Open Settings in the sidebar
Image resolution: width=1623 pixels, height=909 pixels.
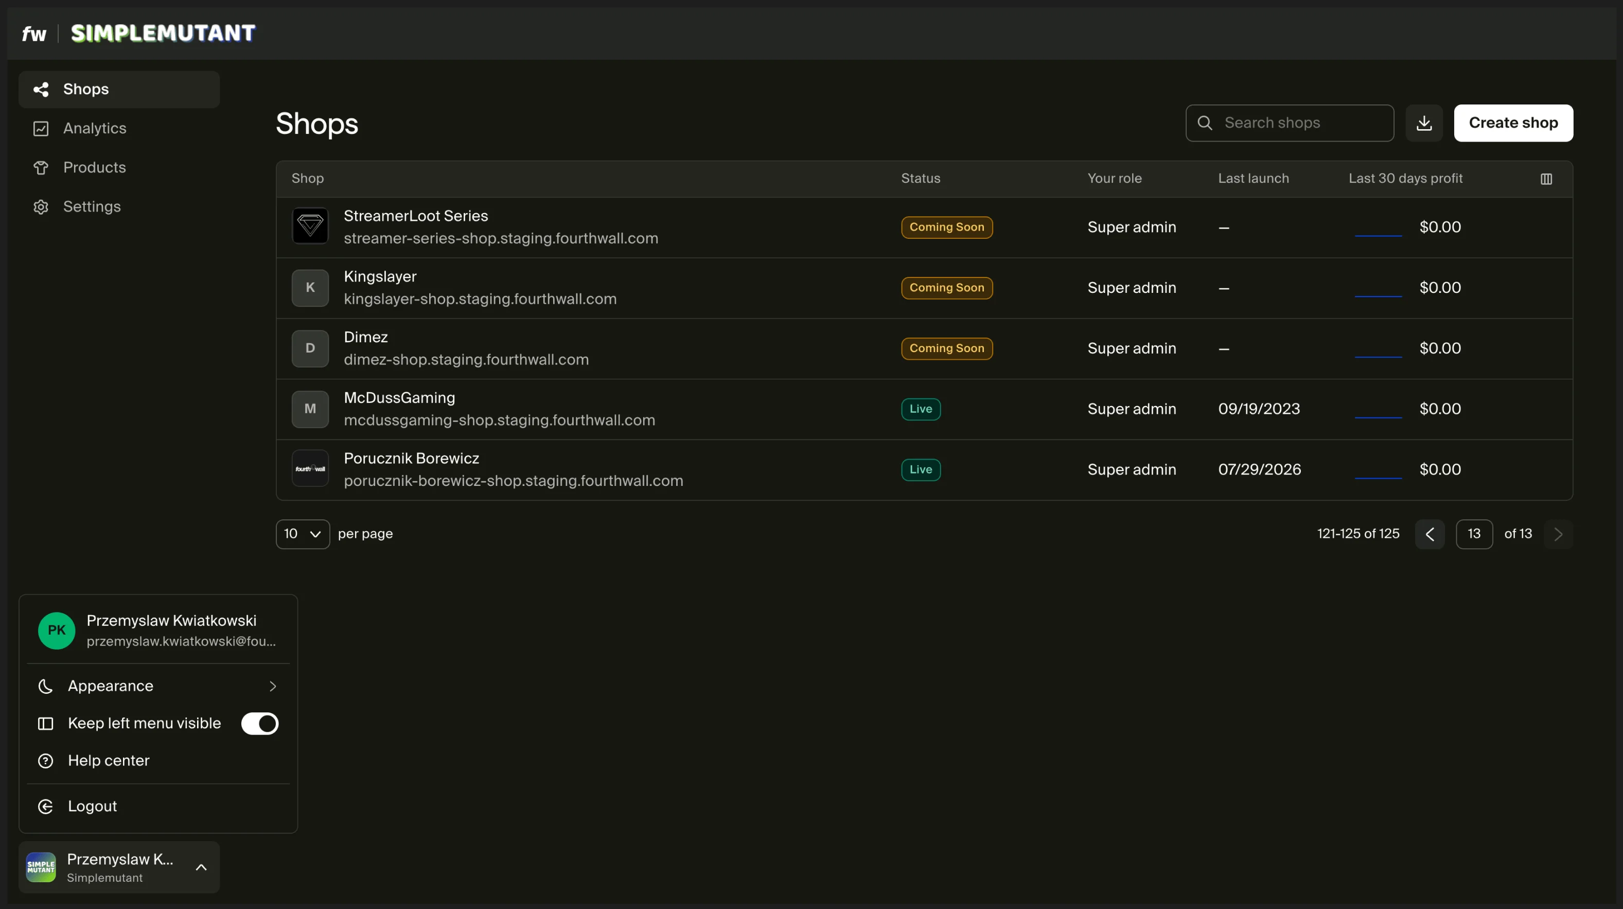pyautogui.click(x=119, y=207)
